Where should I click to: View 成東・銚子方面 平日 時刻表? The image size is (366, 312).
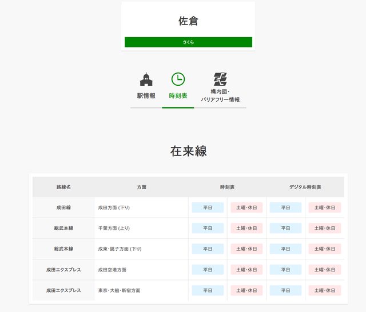(208, 249)
